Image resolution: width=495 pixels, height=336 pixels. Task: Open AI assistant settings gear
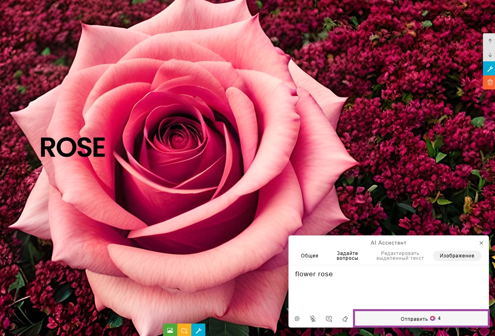coord(297,319)
